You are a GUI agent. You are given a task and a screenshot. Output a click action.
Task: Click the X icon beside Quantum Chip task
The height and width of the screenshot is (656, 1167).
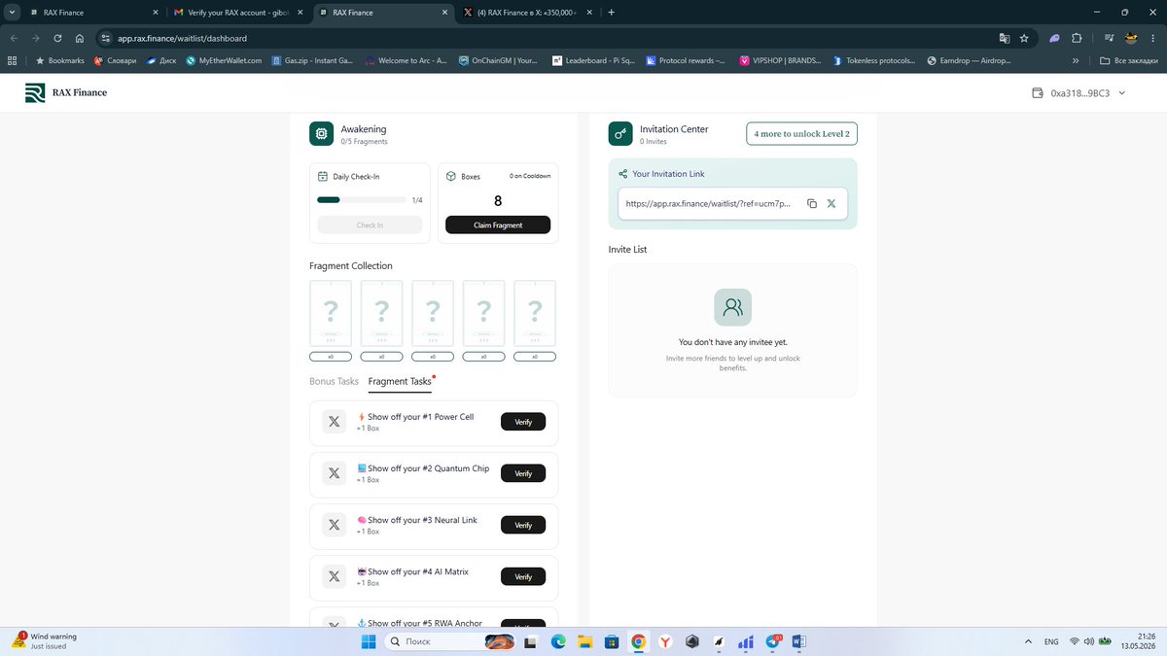coord(334,473)
